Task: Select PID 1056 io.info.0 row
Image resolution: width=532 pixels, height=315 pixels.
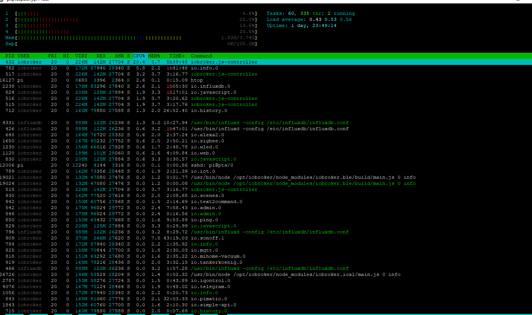Action: 266,293
